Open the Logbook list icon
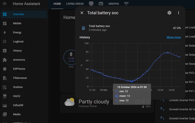The height and width of the screenshot is (123, 195). coord(5,42)
